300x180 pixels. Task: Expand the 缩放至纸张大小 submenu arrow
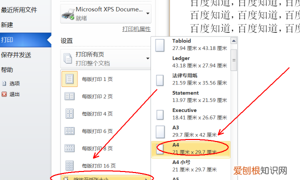pos(146,179)
